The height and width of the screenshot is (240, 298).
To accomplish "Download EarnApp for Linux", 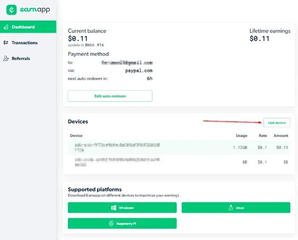I will click(x=236, y=208).
